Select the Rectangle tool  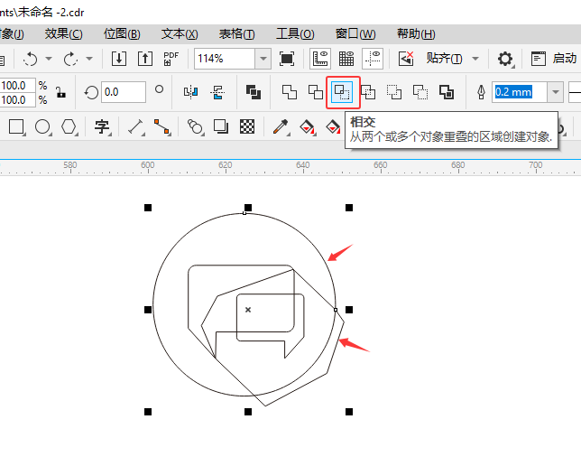(16, 126)
